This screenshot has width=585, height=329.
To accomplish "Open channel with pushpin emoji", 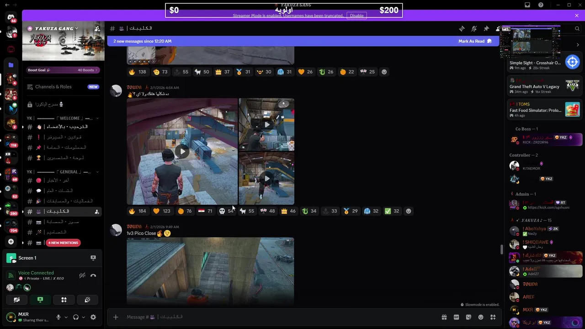I will pyautogui.click(x=63, y=147).
